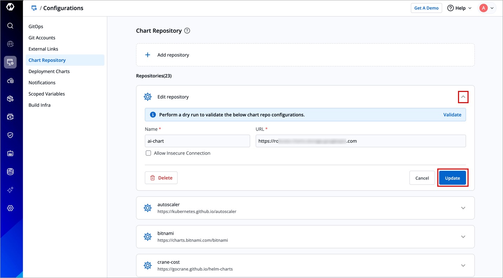
Task: Expand the bitnami repository entry
Action: [x=463, y=237]
